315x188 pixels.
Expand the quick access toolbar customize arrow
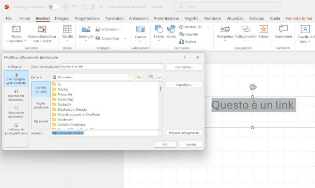tap(101, 7)
